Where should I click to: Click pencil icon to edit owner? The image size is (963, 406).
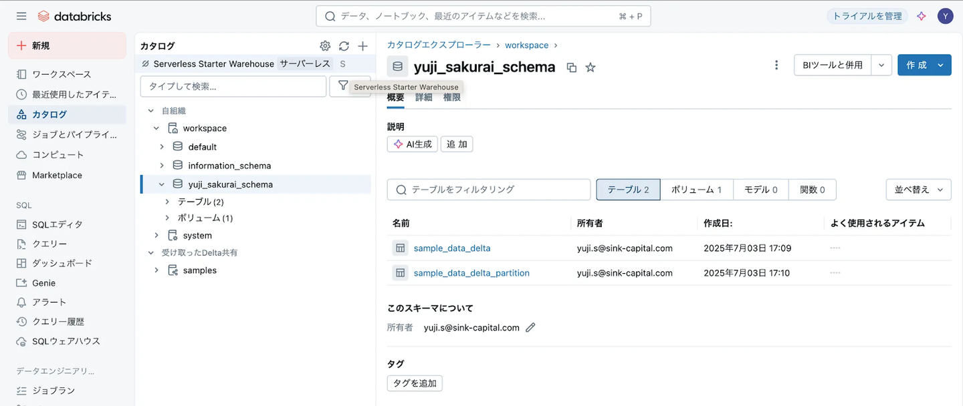530,327
